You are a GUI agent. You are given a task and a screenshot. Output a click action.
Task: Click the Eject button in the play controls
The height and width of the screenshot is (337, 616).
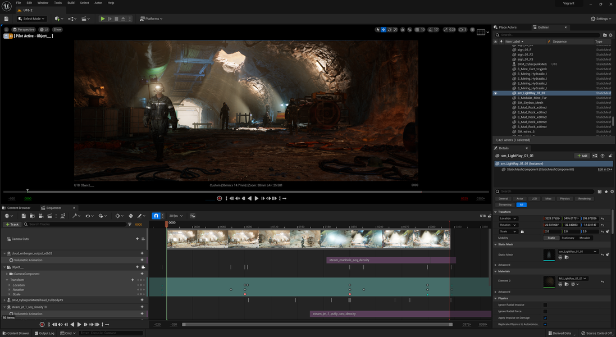pyautogui.click(x=124, y=19)
